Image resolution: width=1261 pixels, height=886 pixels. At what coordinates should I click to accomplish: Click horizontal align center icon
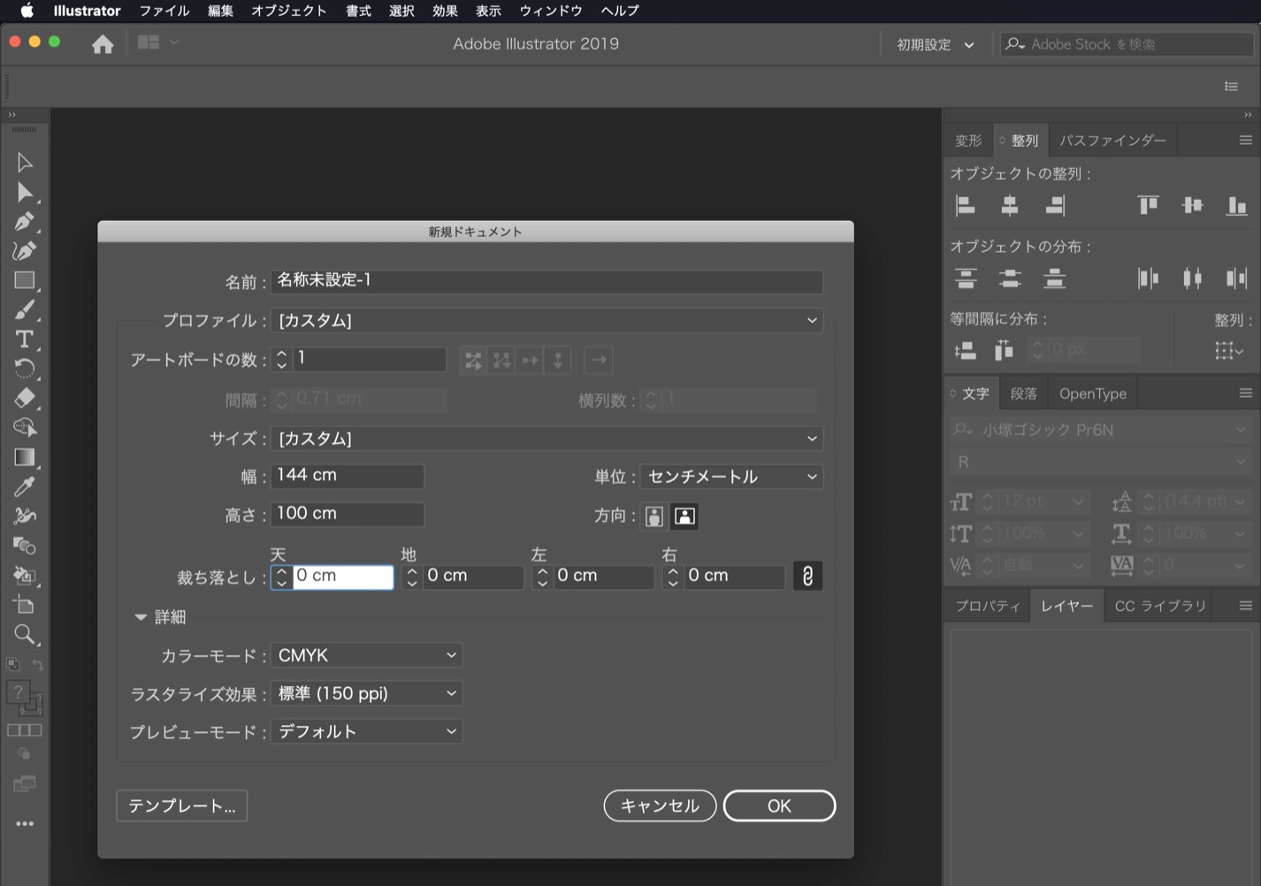(1010, 206)
